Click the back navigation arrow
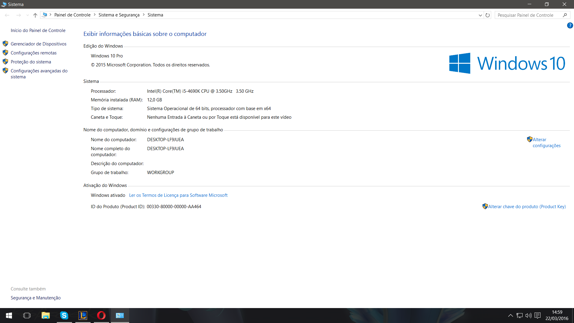Viewport: 574px width, 323px height. tap(7, 15)
